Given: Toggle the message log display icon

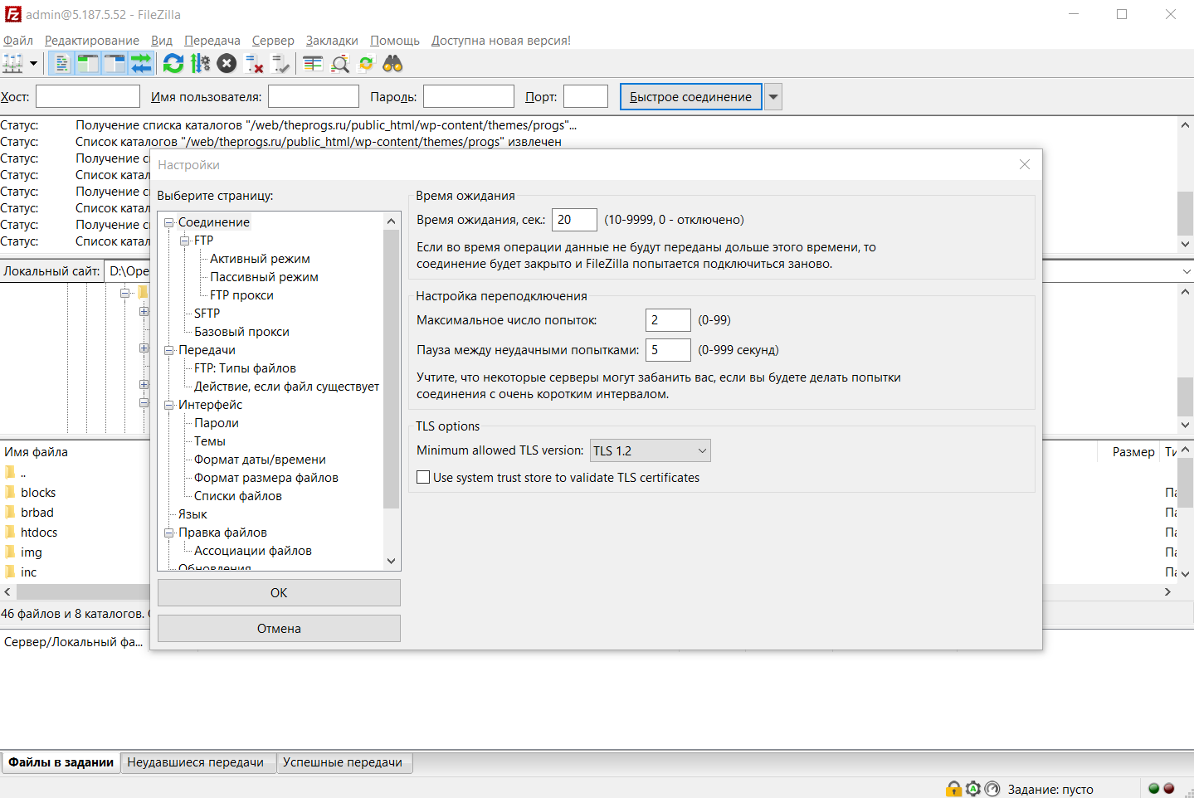Looking at the screenshot, I should point(61,64).
